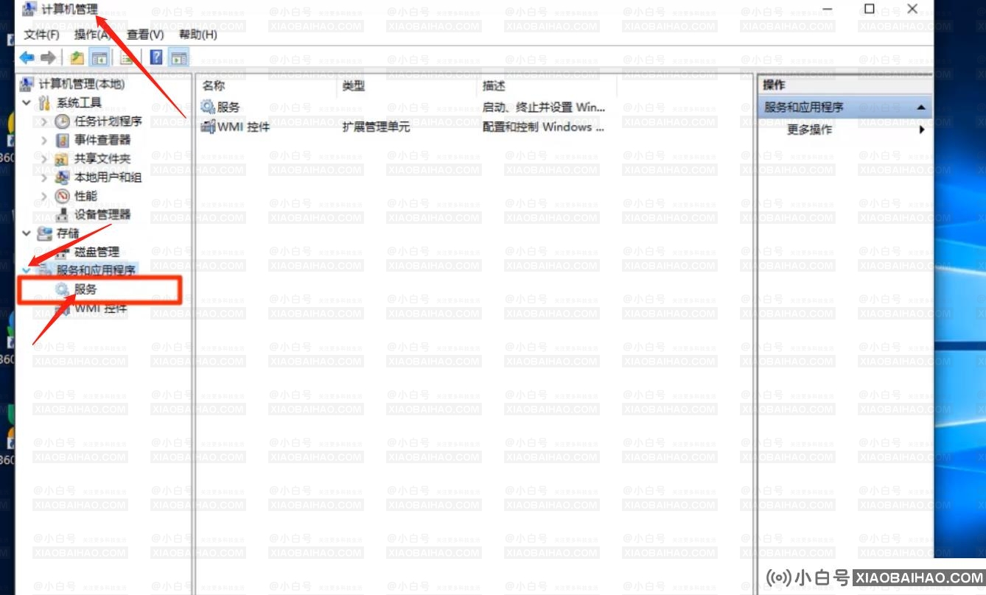
Task: Collapse the 服务和应用程序 section in the 操作 pane
Action: pyautogui.click(x=920, y=108)
